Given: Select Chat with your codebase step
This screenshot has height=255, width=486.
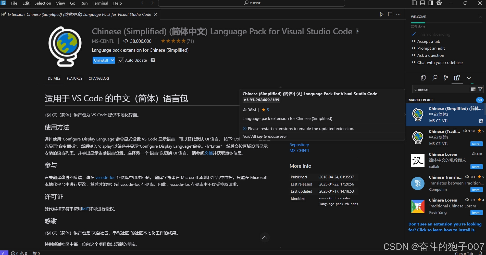Looking at the screenshot, I should pyautogui.click(x=440, y=62).
